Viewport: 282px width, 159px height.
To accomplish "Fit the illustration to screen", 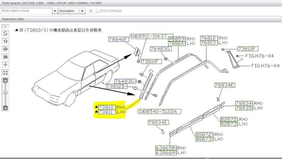I will pyautogui.click(x=6, y=73).
